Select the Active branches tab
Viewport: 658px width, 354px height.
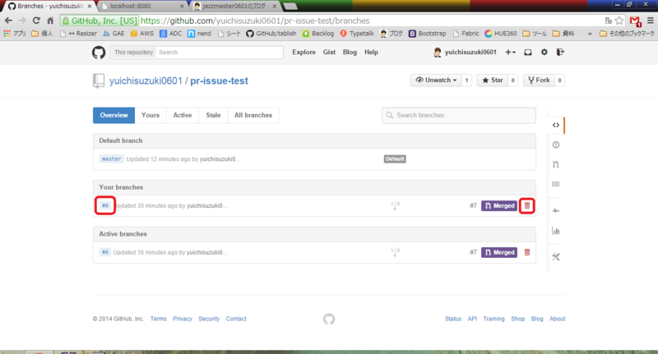pyautogui.click(x=183, y=115)
